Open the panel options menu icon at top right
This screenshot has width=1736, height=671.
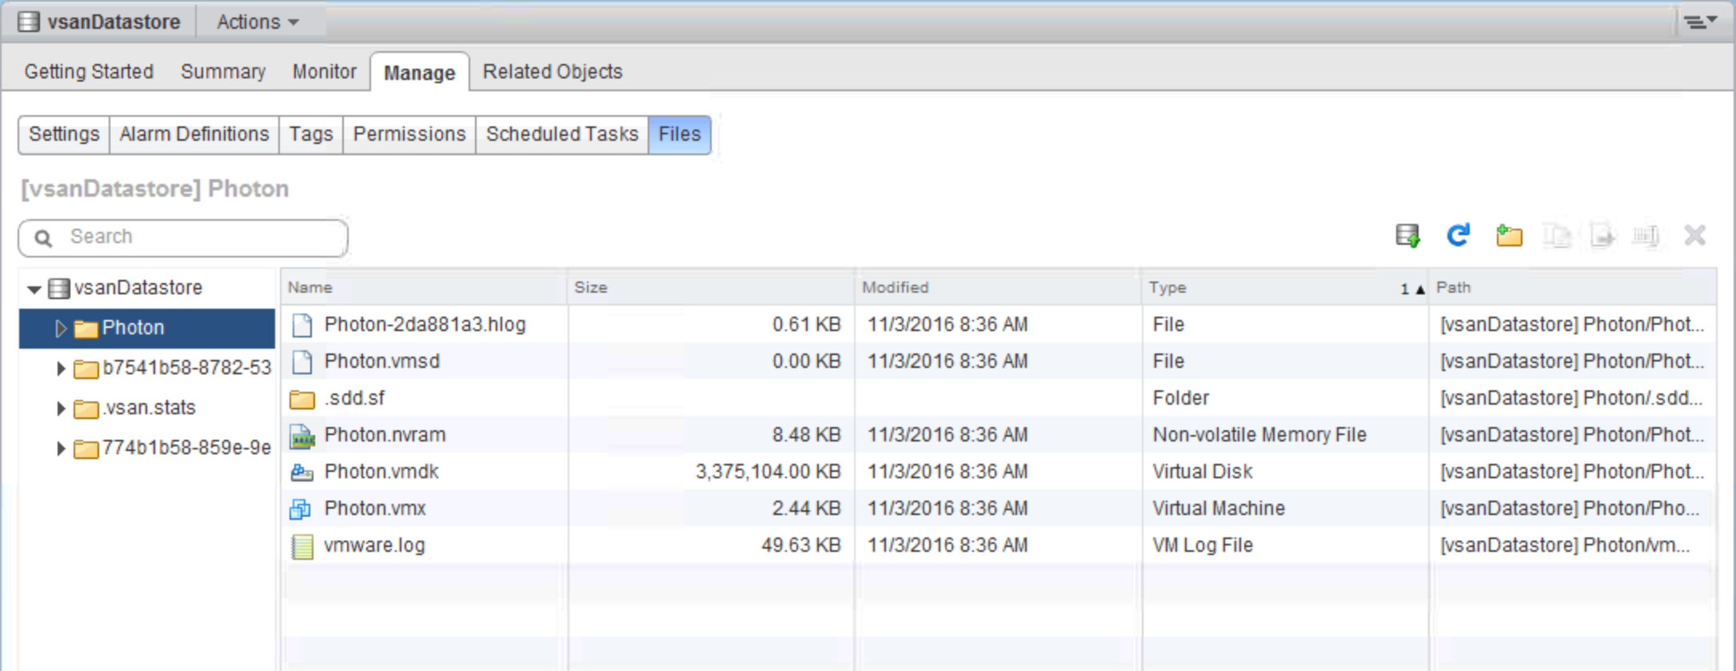(x=1700, y=22)
